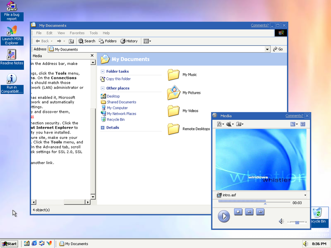
Task: Collapse the Folder tasks section
Action: point(103,71)
